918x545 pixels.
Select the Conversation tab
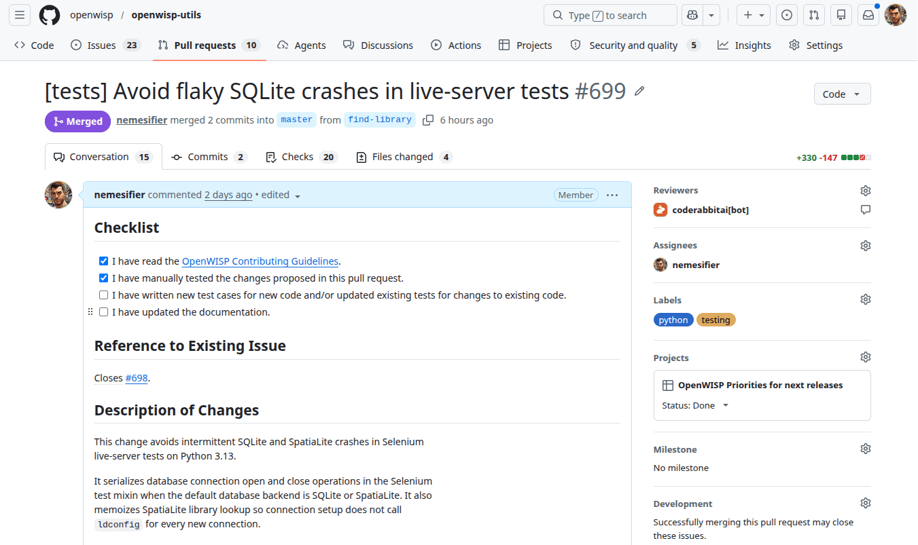click(103, 157)
